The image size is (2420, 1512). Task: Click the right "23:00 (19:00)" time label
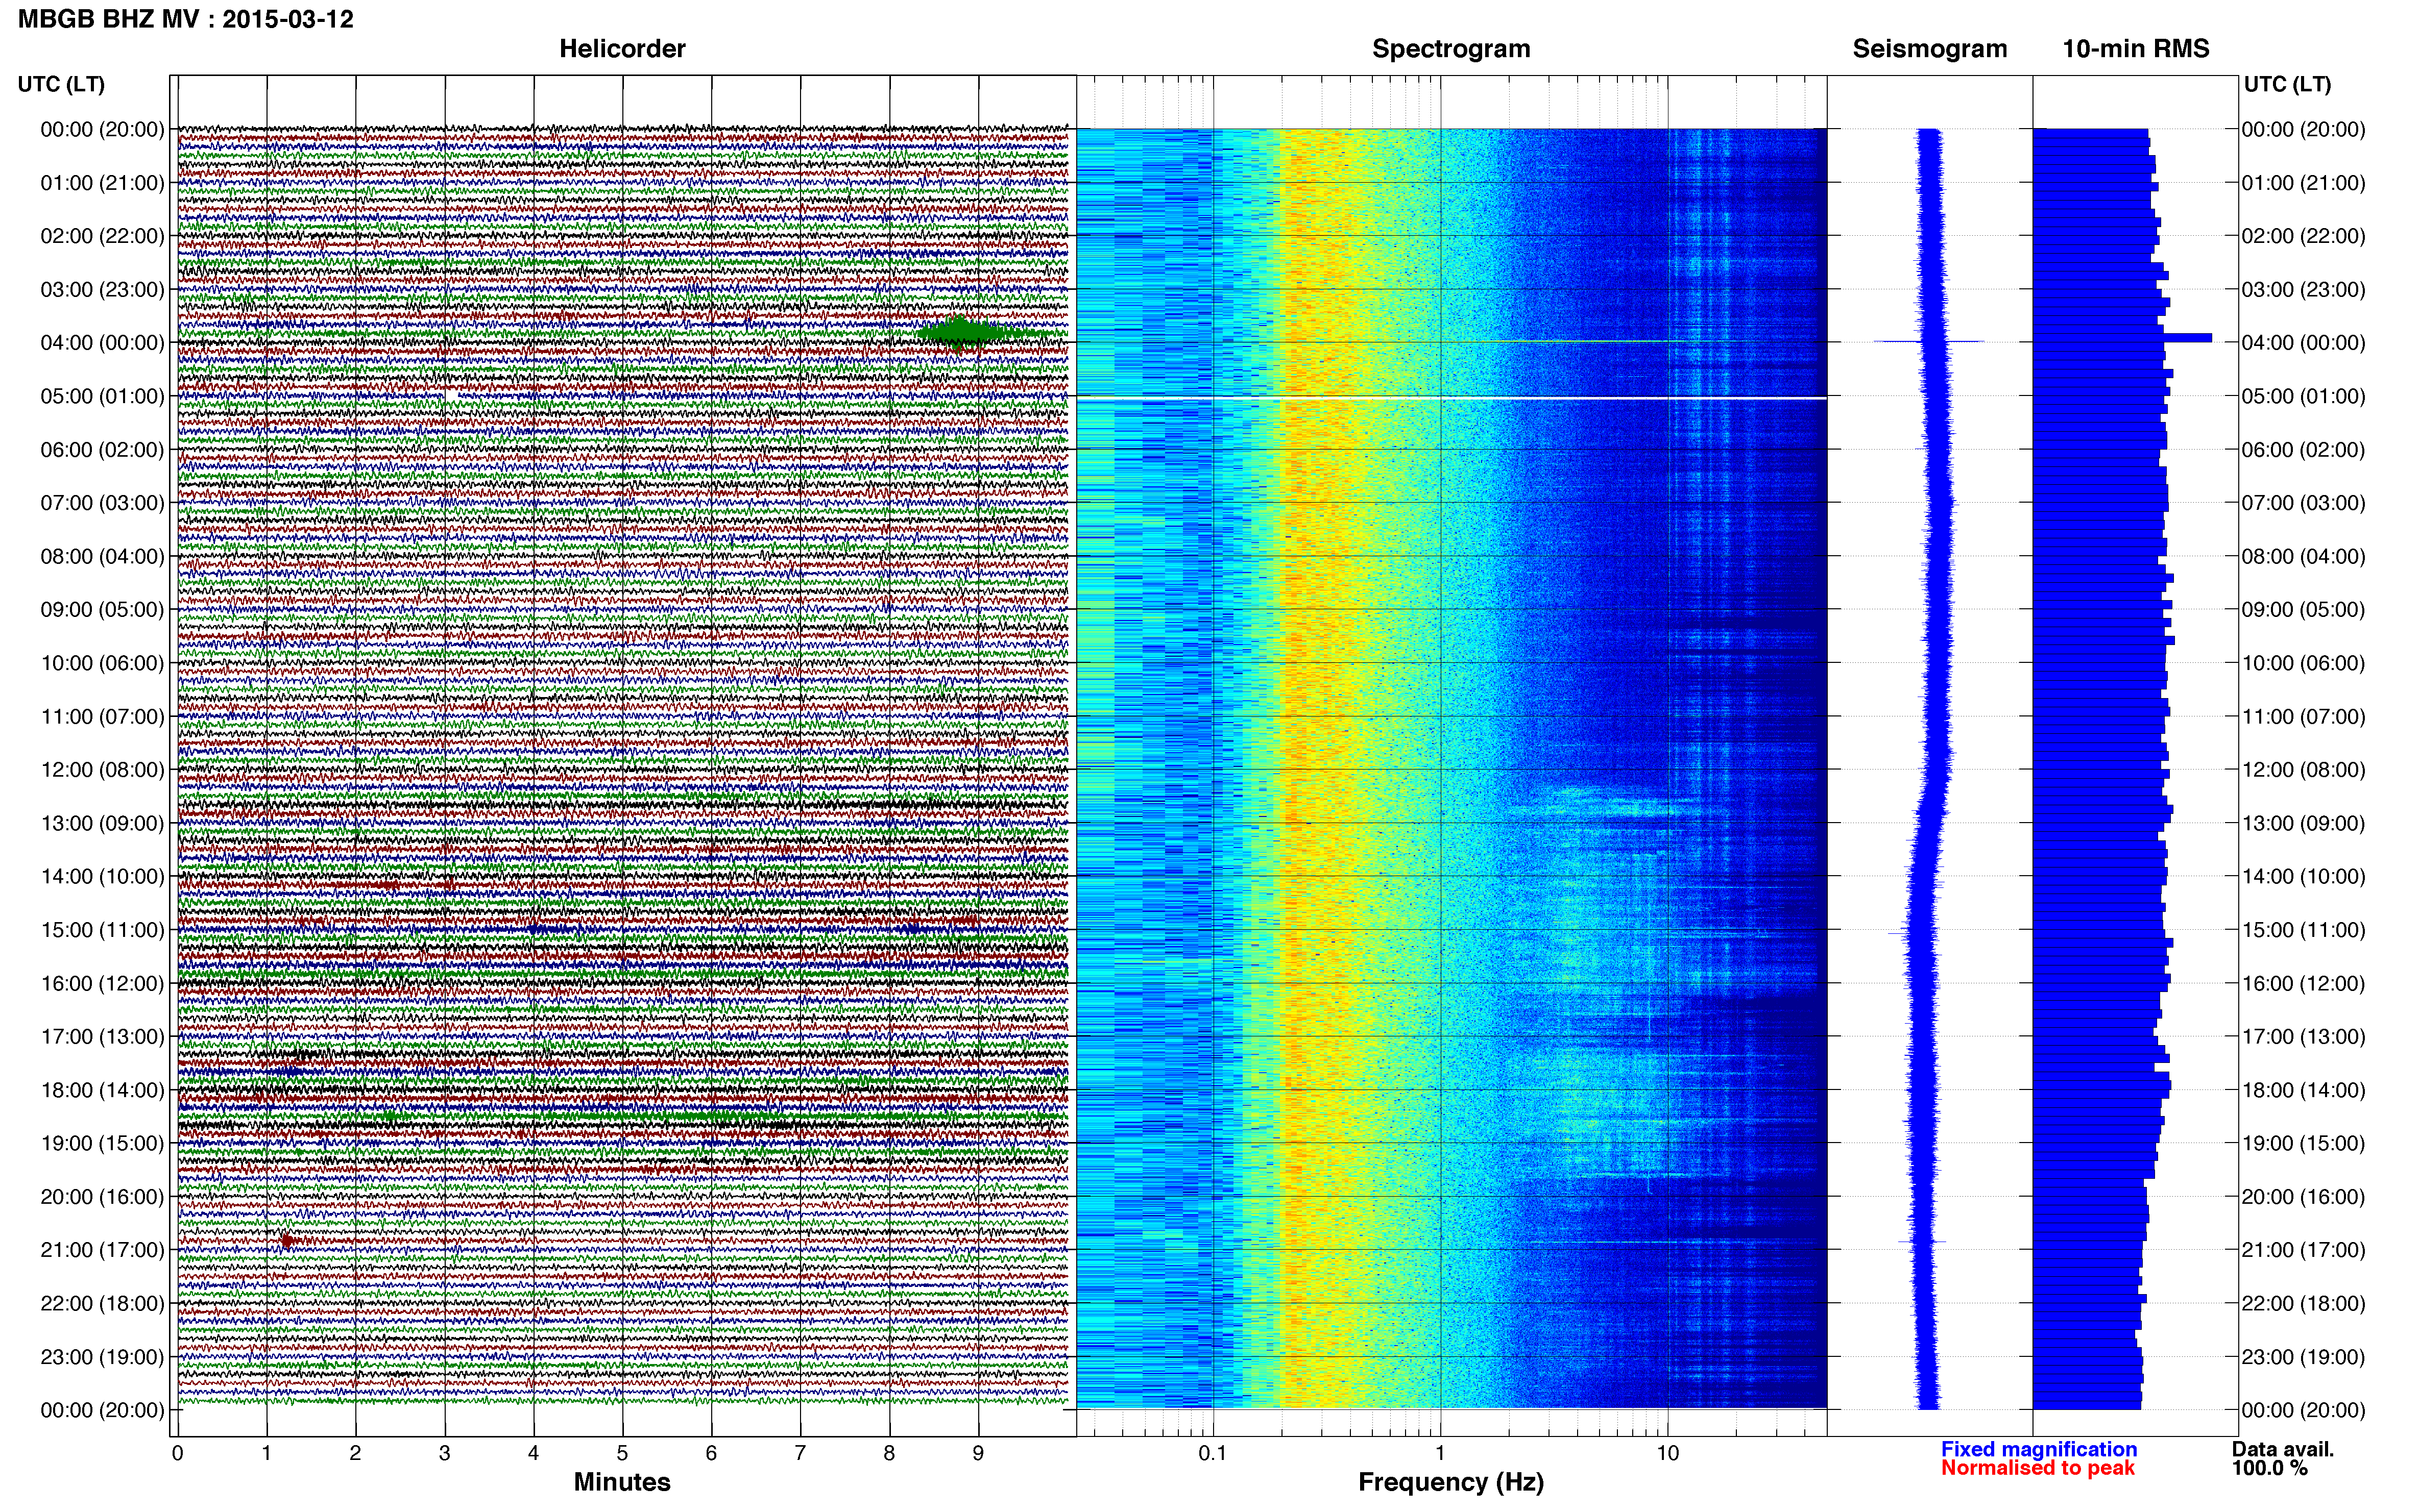point(2303,1357)
